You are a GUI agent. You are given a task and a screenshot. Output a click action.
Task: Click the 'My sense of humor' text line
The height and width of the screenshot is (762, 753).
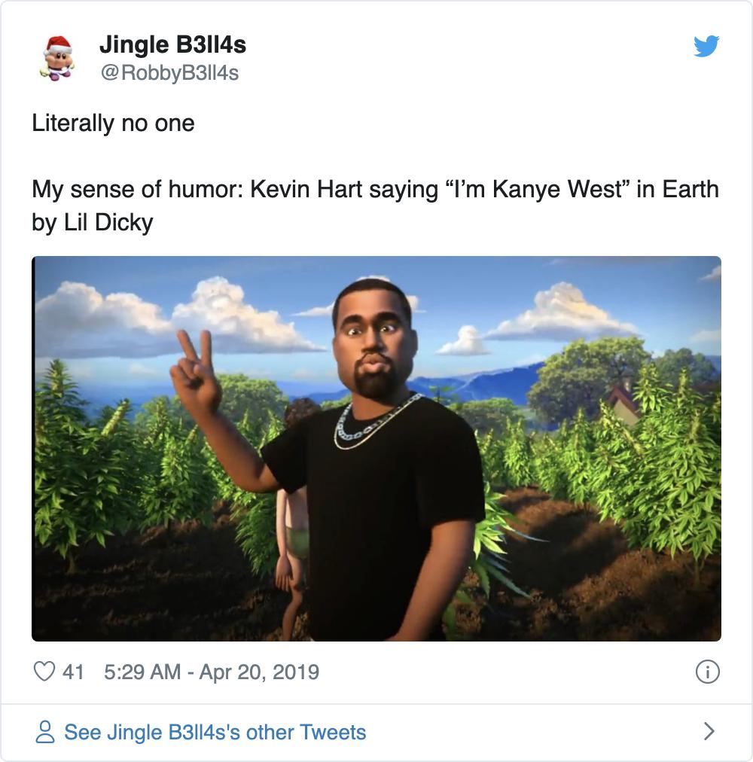coord(375,188)
